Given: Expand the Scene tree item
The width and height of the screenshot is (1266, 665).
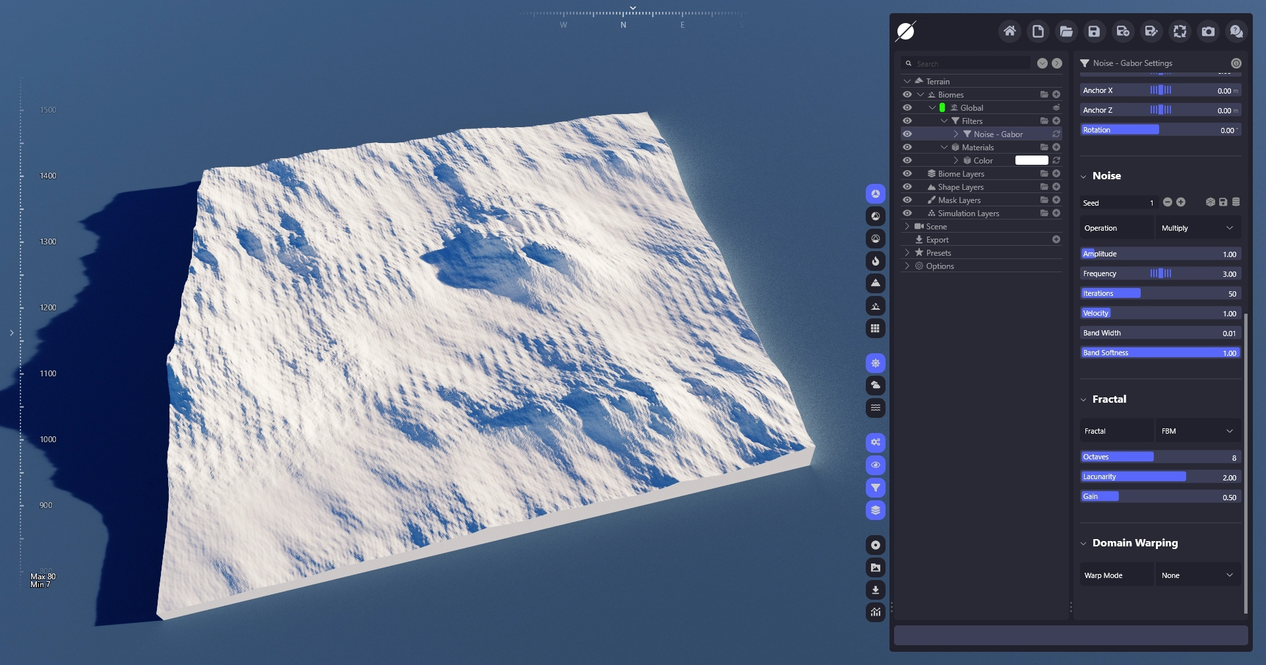Looking at the screenshot, I should pos(907,226).
